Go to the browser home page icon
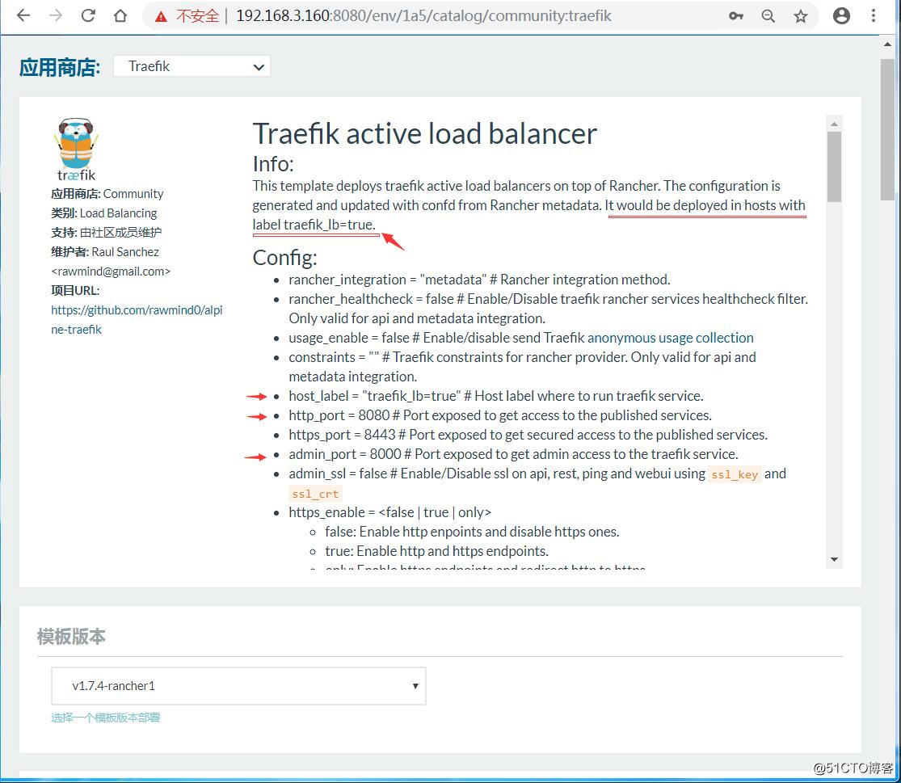 pyautogui.click(x=120, y=15)
